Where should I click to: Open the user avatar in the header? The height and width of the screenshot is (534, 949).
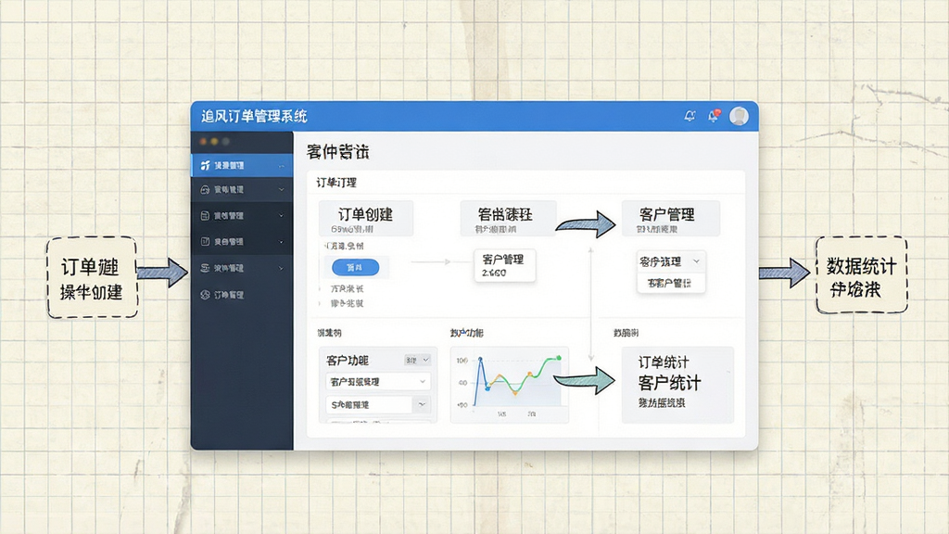739,116
